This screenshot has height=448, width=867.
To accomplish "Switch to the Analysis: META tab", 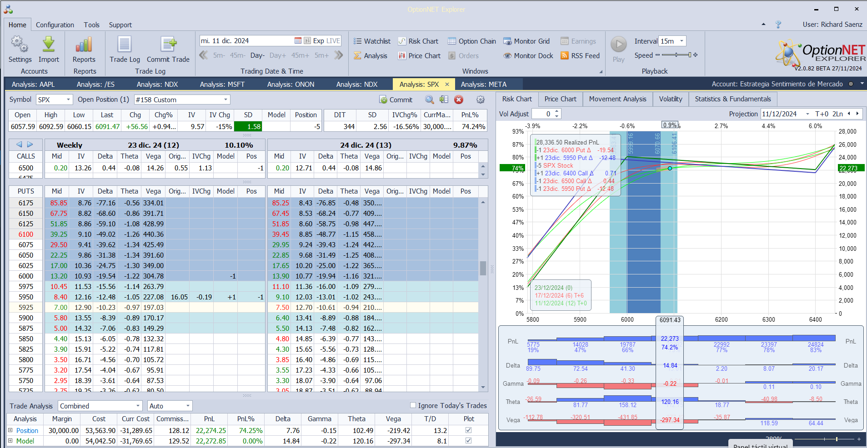I will [483, 85].
